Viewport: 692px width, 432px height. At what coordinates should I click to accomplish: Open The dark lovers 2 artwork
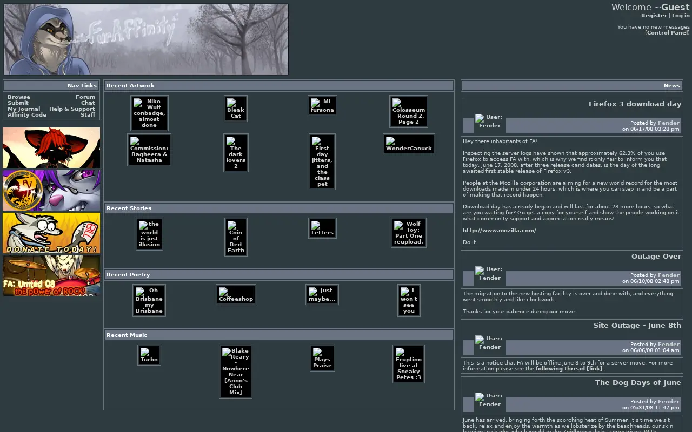236,153
